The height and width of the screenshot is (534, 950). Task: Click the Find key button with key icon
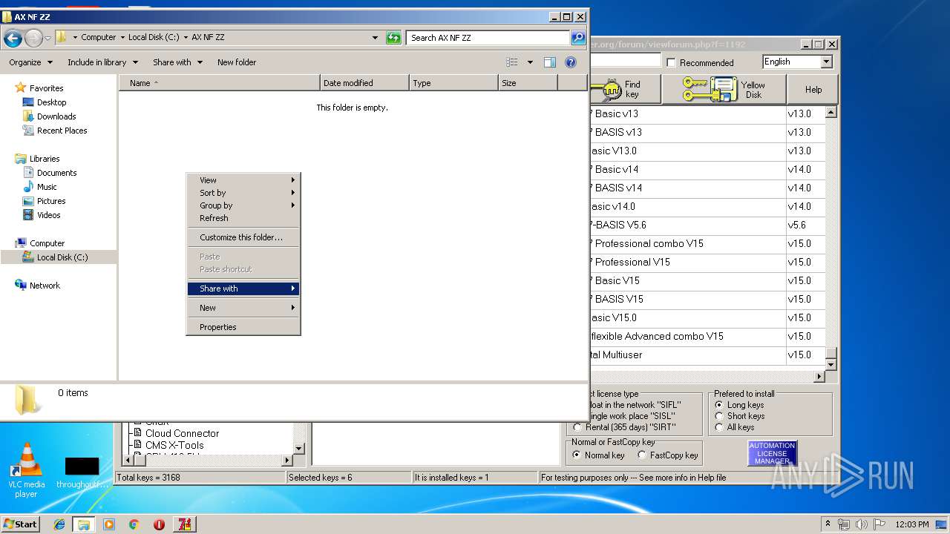[624, 89]
